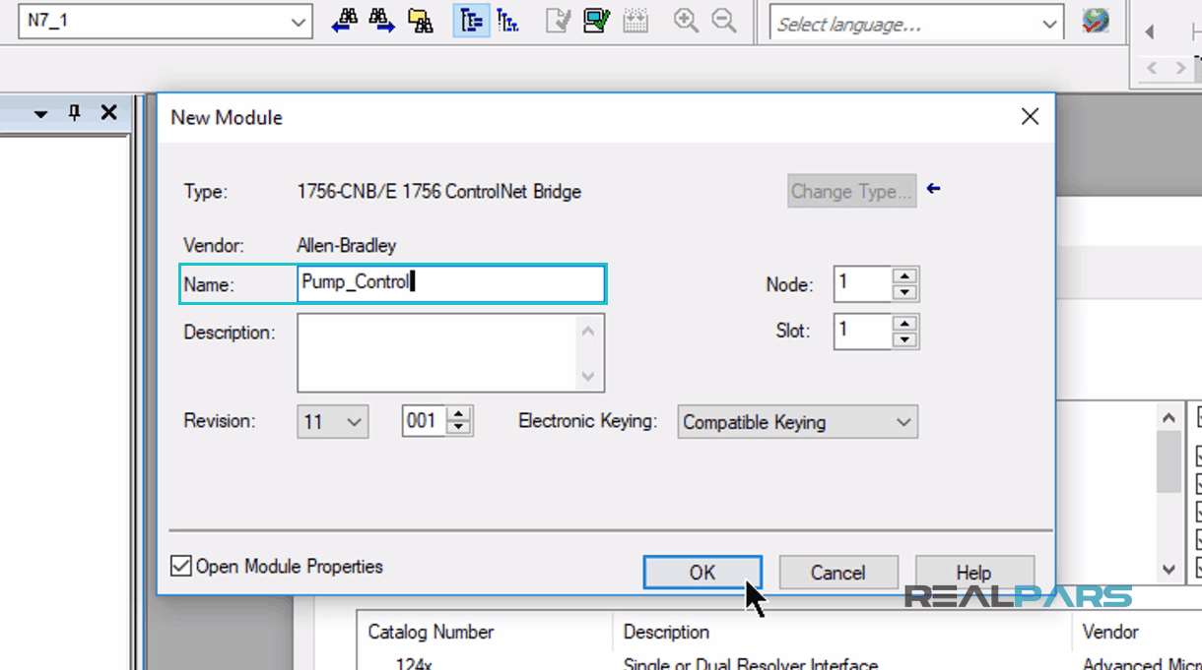Screen dimensions: 1202x670
Task: Select the 124x catalog number row
Action: pyautogui.click(x=413, y=664)
